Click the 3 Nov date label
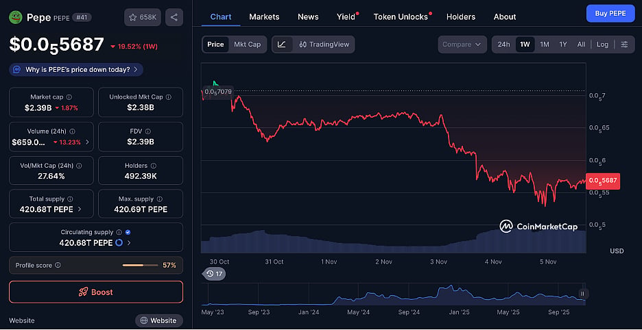642x330 pixels. 438,262
